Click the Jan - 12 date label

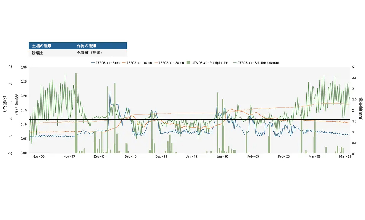(x=191, y=156)
